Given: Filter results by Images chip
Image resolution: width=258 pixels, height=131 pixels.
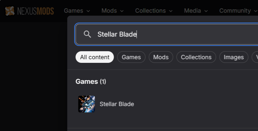Looking at the screenshot, I should (234, 57).
